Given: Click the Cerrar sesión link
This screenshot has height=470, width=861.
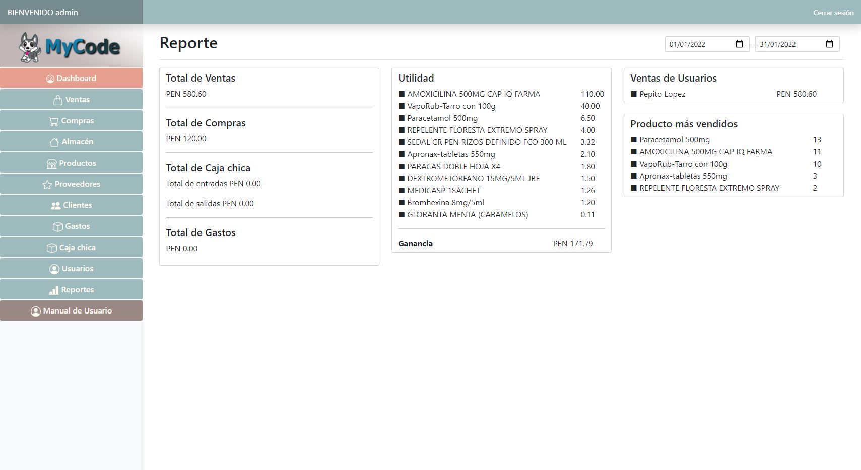Looking at the screenshot, I should [833, 13].
